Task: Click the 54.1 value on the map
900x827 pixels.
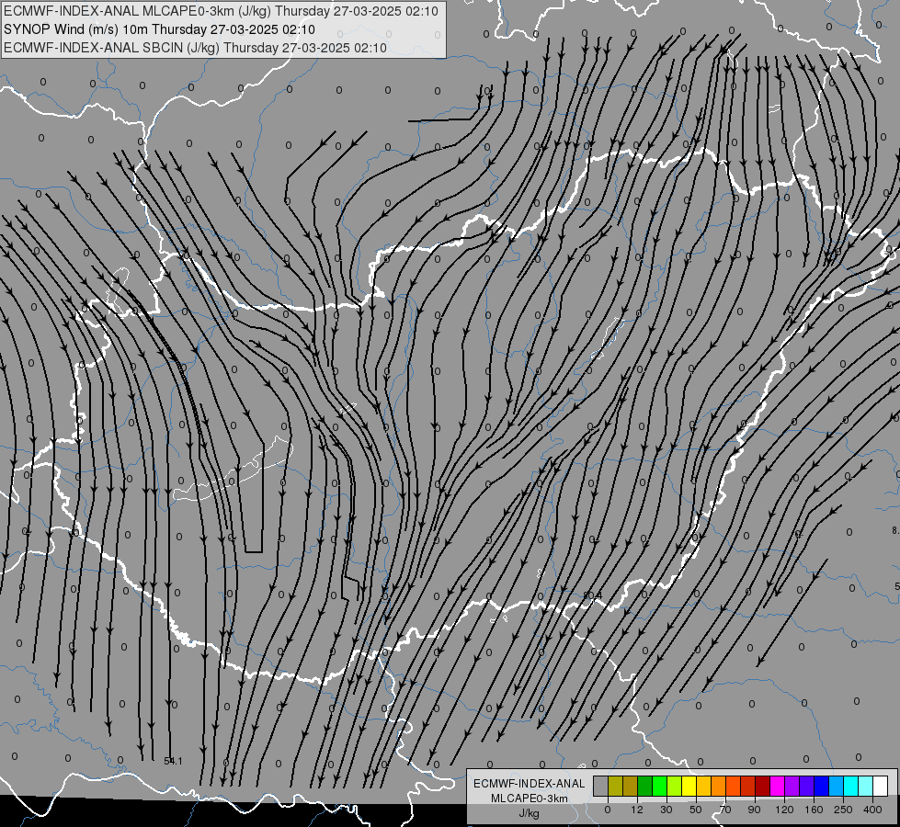Action: tap(173, 761)
